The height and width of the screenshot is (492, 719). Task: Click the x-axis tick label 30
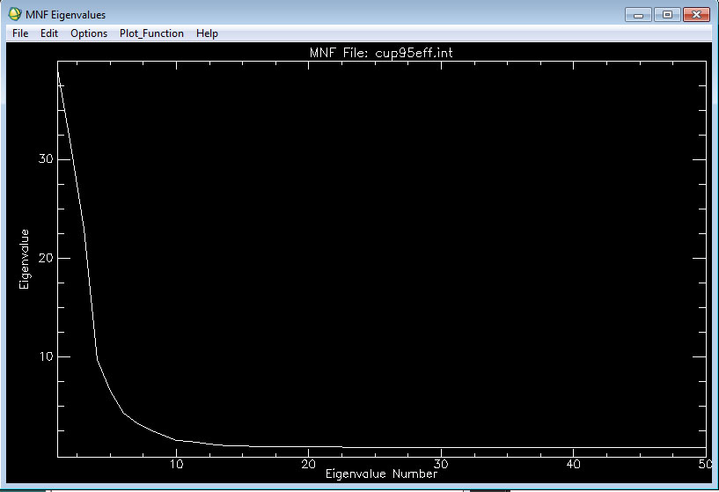[440, 465]
